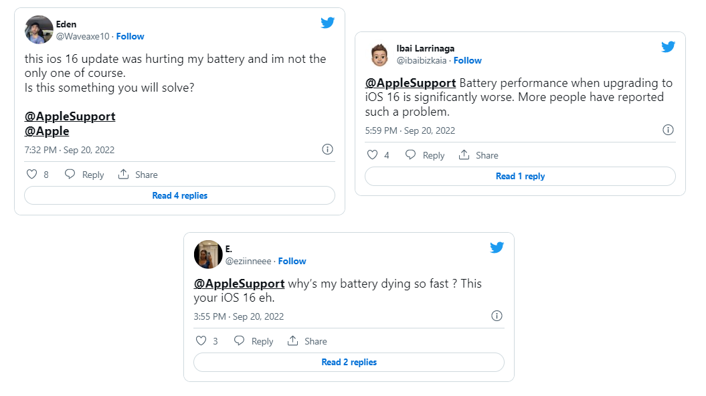Click Read 4 replies on Eden's tweet
Screen dimensions: 706x396
(x=179, y=195)
